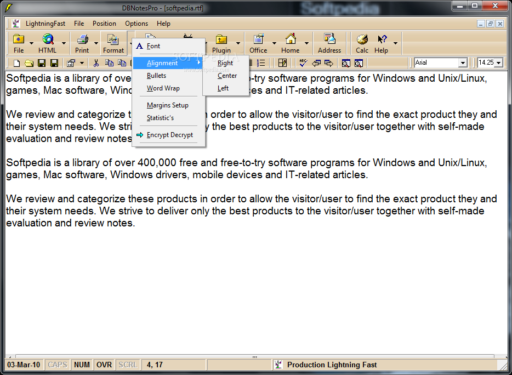Toggle the NUM indicator in the status bar
Viewport: 512px width, 375px height.
point(82,365)
